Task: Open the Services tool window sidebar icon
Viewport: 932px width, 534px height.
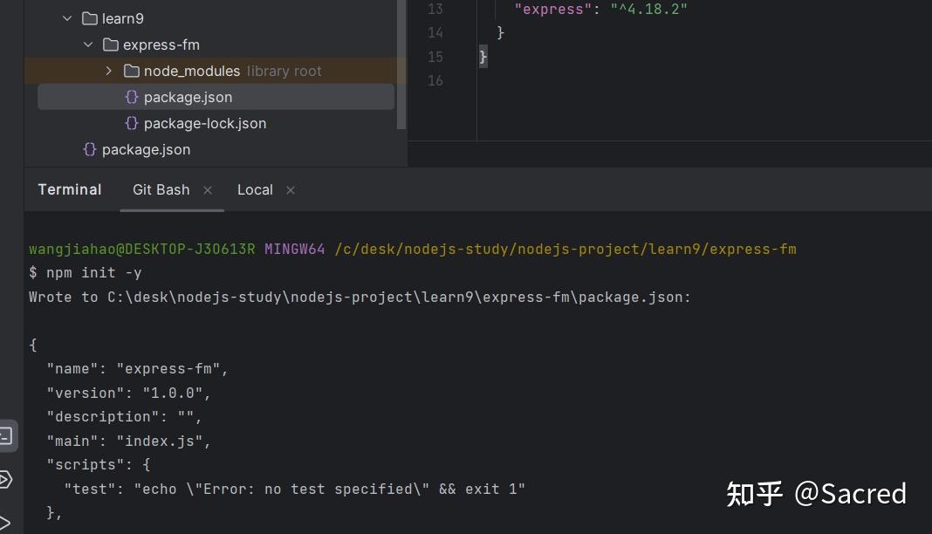Action: click(x=6, y=479)
